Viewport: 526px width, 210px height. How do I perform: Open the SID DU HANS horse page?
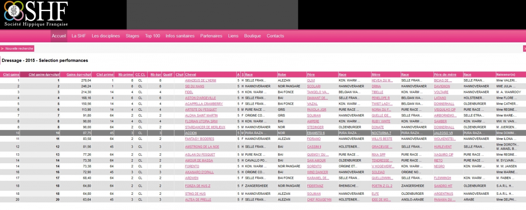point(194,87)
